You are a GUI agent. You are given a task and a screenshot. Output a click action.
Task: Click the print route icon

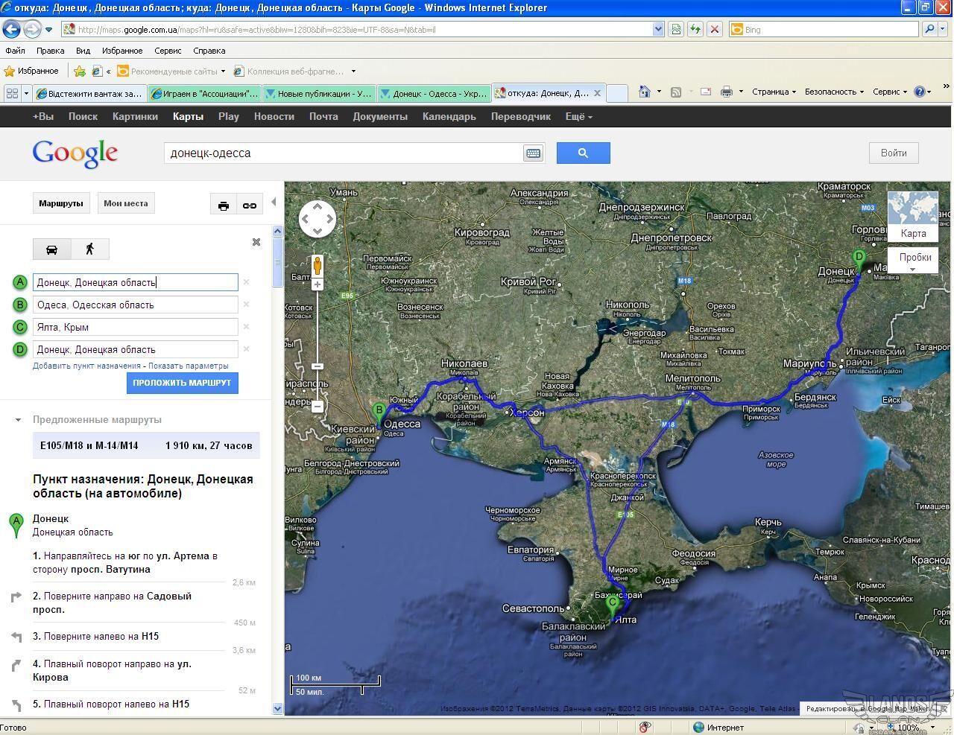coord(224,206)
